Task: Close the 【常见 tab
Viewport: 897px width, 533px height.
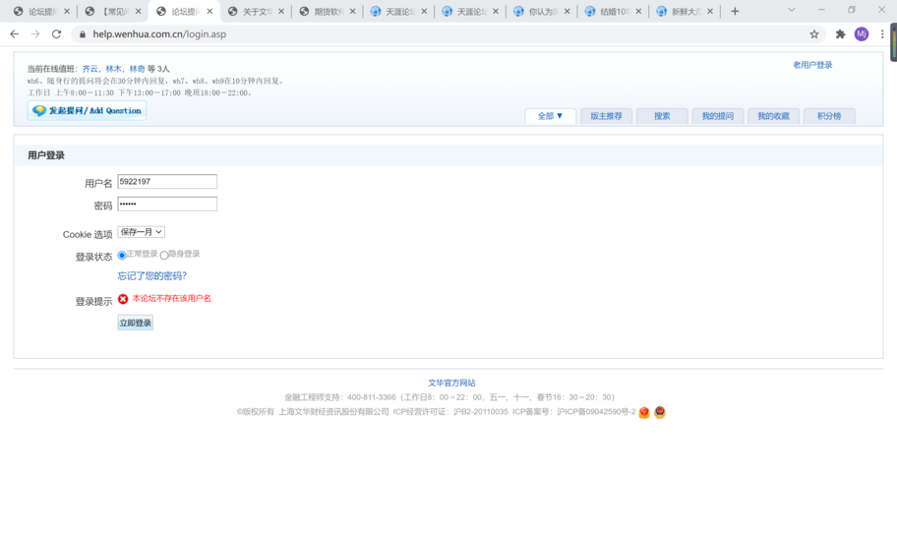Action: (138, 11)
